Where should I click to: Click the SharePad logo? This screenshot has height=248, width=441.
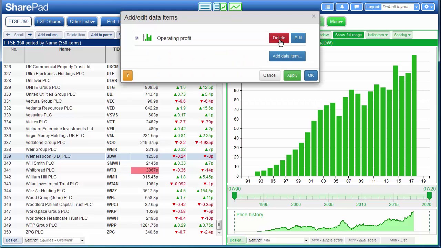[27, 7]
